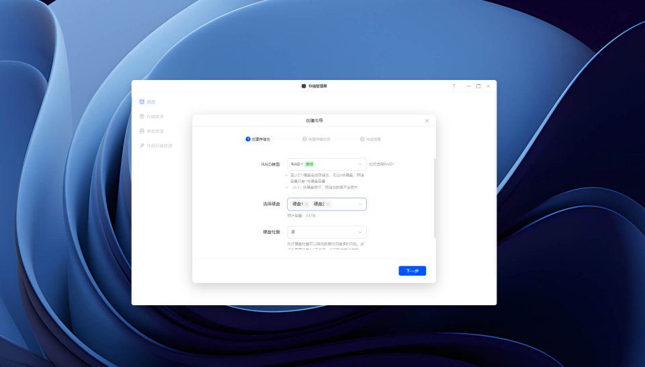Expand the RAID类型 dropdown
Screen dimensions: 645x367
click(327, 164)
